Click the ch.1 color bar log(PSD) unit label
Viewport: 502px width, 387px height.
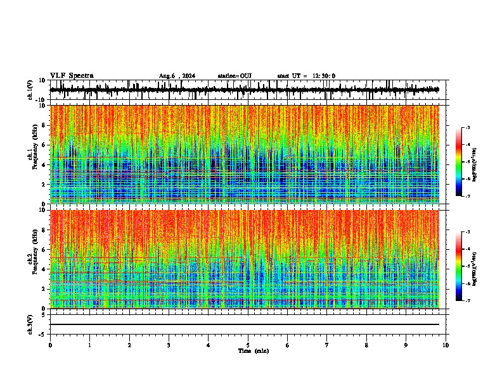point(475,164)
